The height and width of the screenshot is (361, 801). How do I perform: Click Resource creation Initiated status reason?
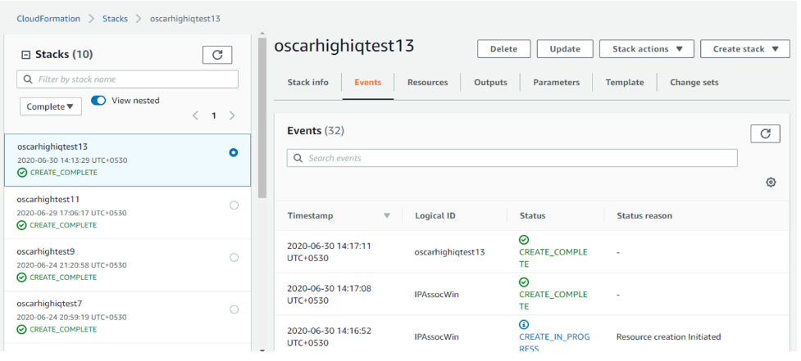(668, 336)
